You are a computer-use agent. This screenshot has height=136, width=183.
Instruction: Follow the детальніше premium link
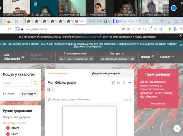tap(158, 103)
